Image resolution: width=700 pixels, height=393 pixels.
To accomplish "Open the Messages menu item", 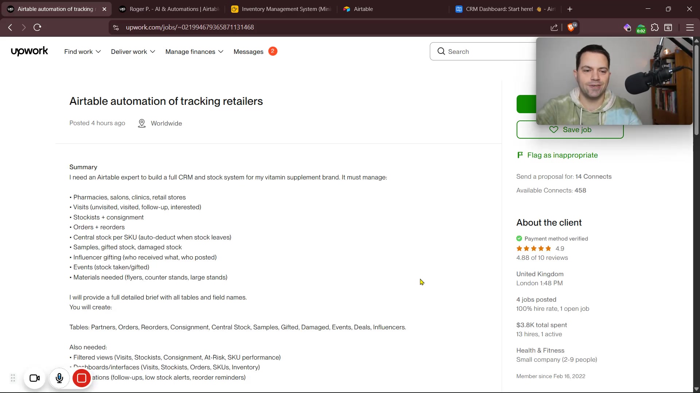I will click(249, 52).
